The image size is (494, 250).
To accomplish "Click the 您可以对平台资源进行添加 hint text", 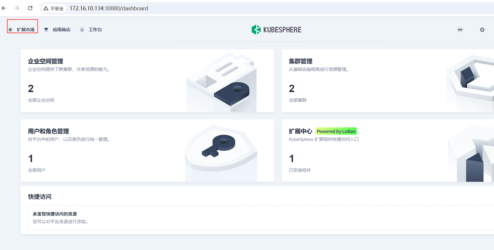I will pos(61,222).
